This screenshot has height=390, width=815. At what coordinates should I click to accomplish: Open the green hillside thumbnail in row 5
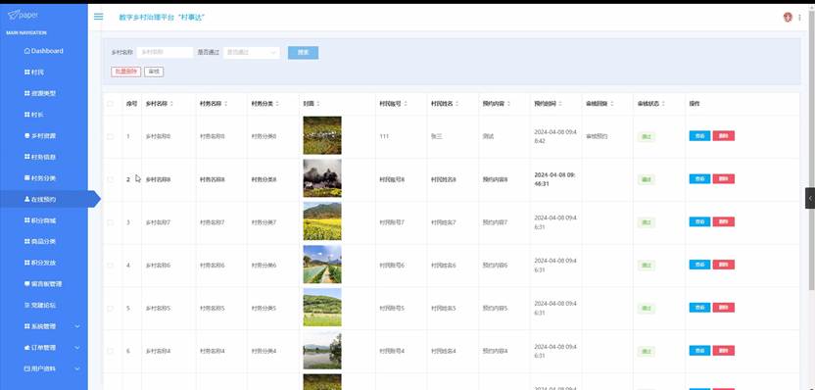tap(322, 308)
